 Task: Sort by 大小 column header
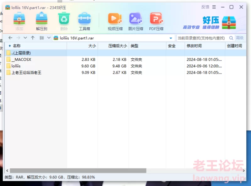click(82, 46)
